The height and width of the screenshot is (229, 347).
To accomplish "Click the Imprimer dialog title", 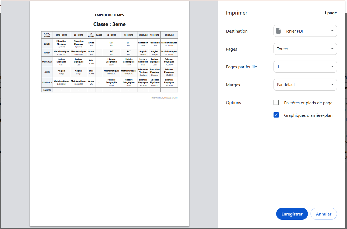I will click(237, 13).
